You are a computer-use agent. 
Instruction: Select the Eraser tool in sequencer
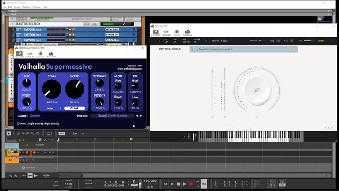pyautogui.click(x=18, y=133)
